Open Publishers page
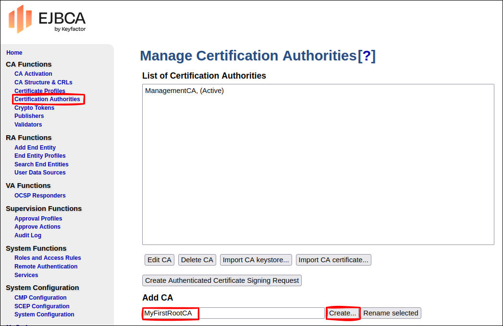This screenshot has width=503, height=326. click(x=29, y=116)
